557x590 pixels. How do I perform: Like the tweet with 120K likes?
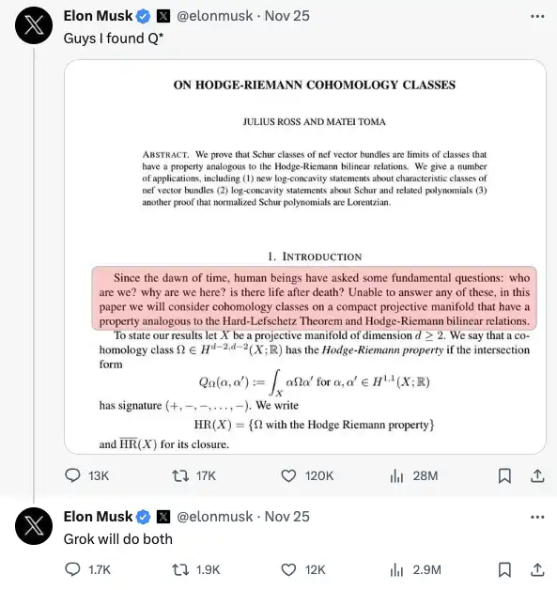tap(288, 476)
